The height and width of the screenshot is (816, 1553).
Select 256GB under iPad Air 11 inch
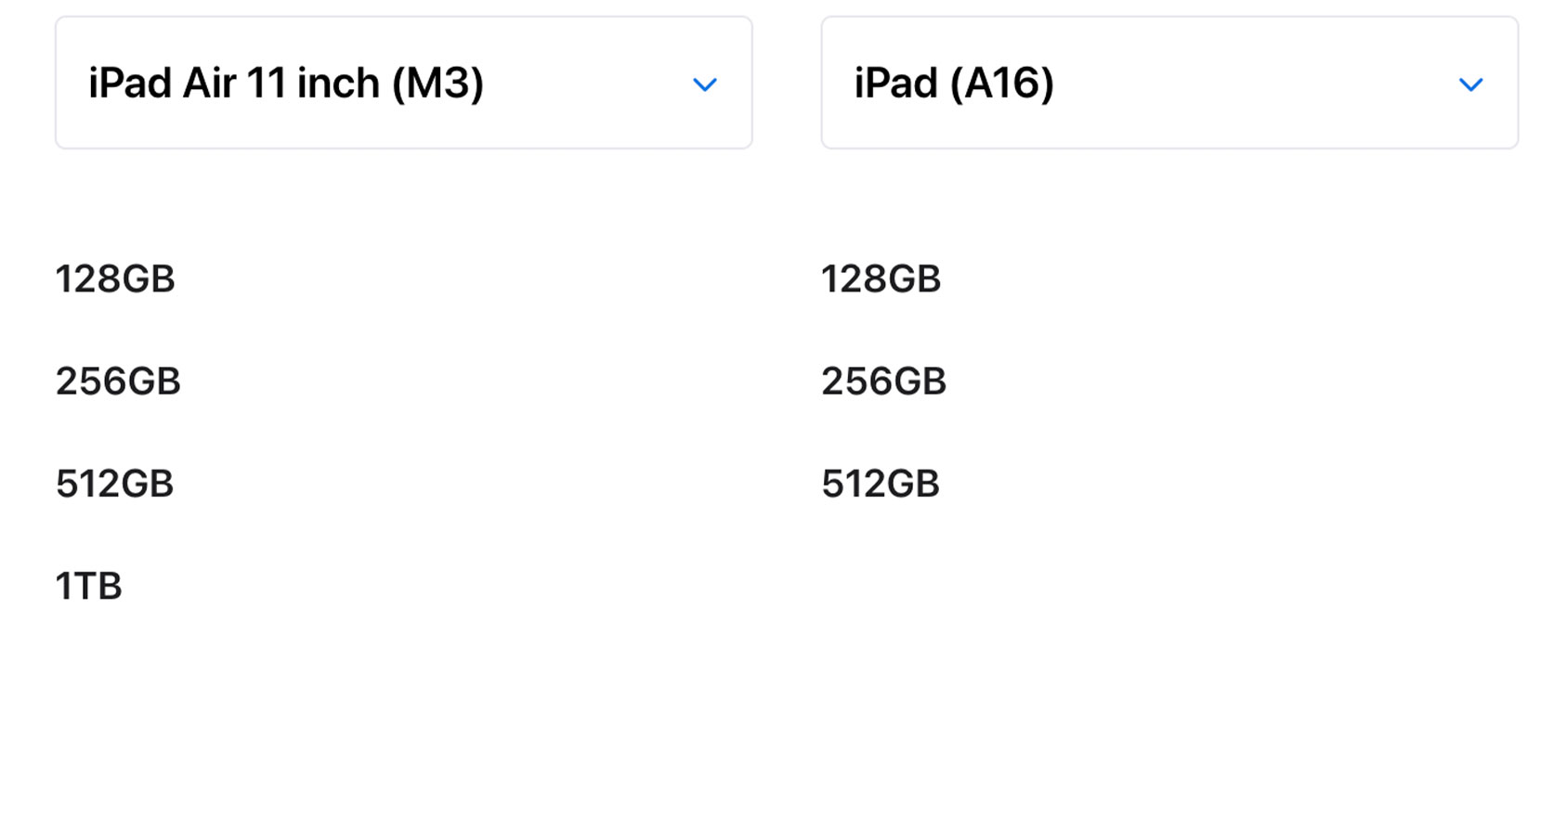[x=118, y=381]
